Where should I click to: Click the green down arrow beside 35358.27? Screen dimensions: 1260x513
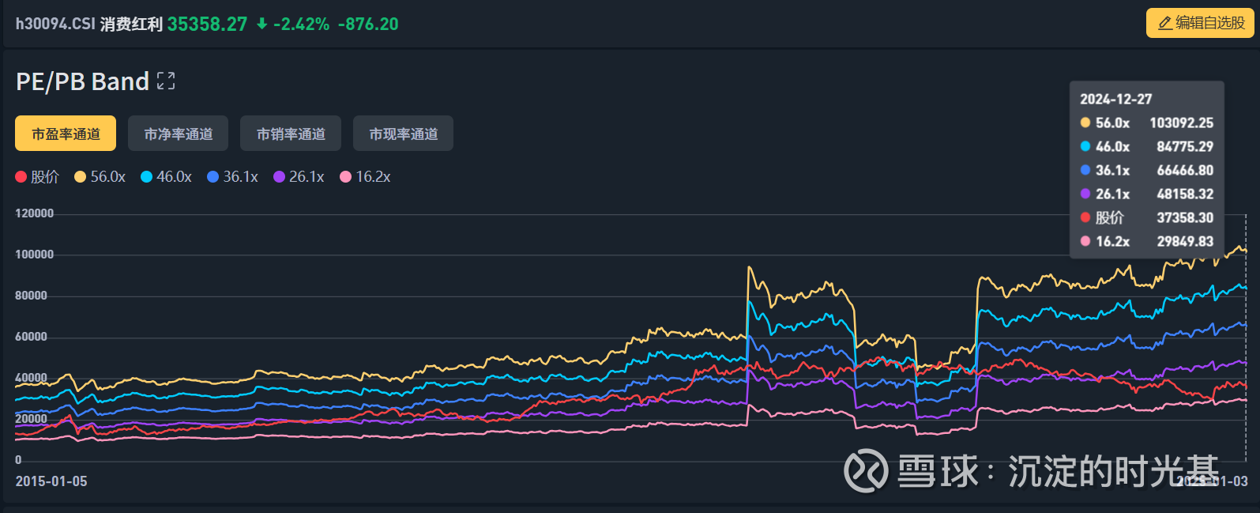[x=262, y=24]
